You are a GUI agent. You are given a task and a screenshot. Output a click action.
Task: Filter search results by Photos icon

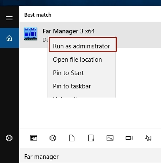110,138
